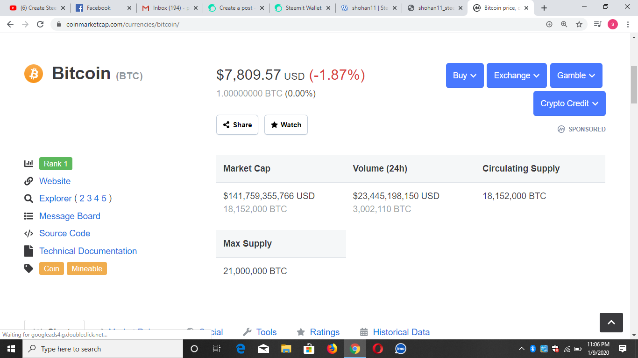Click the Watch button
The image size is (638, 358).
286,125
